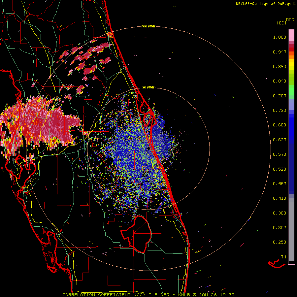Select the 0.413 legend value
Screen dimensions: 297x297
coord(280,198)
